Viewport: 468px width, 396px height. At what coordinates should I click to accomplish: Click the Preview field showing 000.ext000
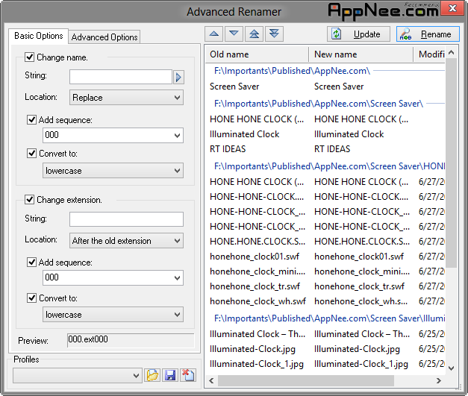[131, 340]
